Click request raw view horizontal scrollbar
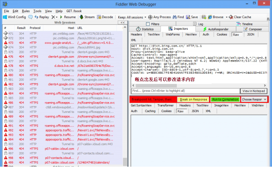The height and width of the screenshot is (173, 272). pos(156,85)
